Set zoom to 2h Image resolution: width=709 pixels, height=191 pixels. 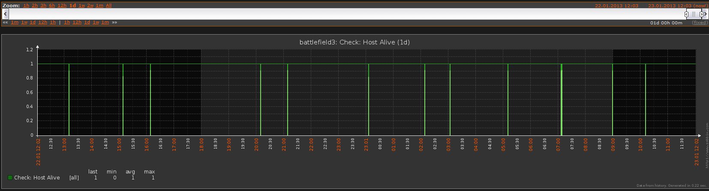[x=35, y=6]
